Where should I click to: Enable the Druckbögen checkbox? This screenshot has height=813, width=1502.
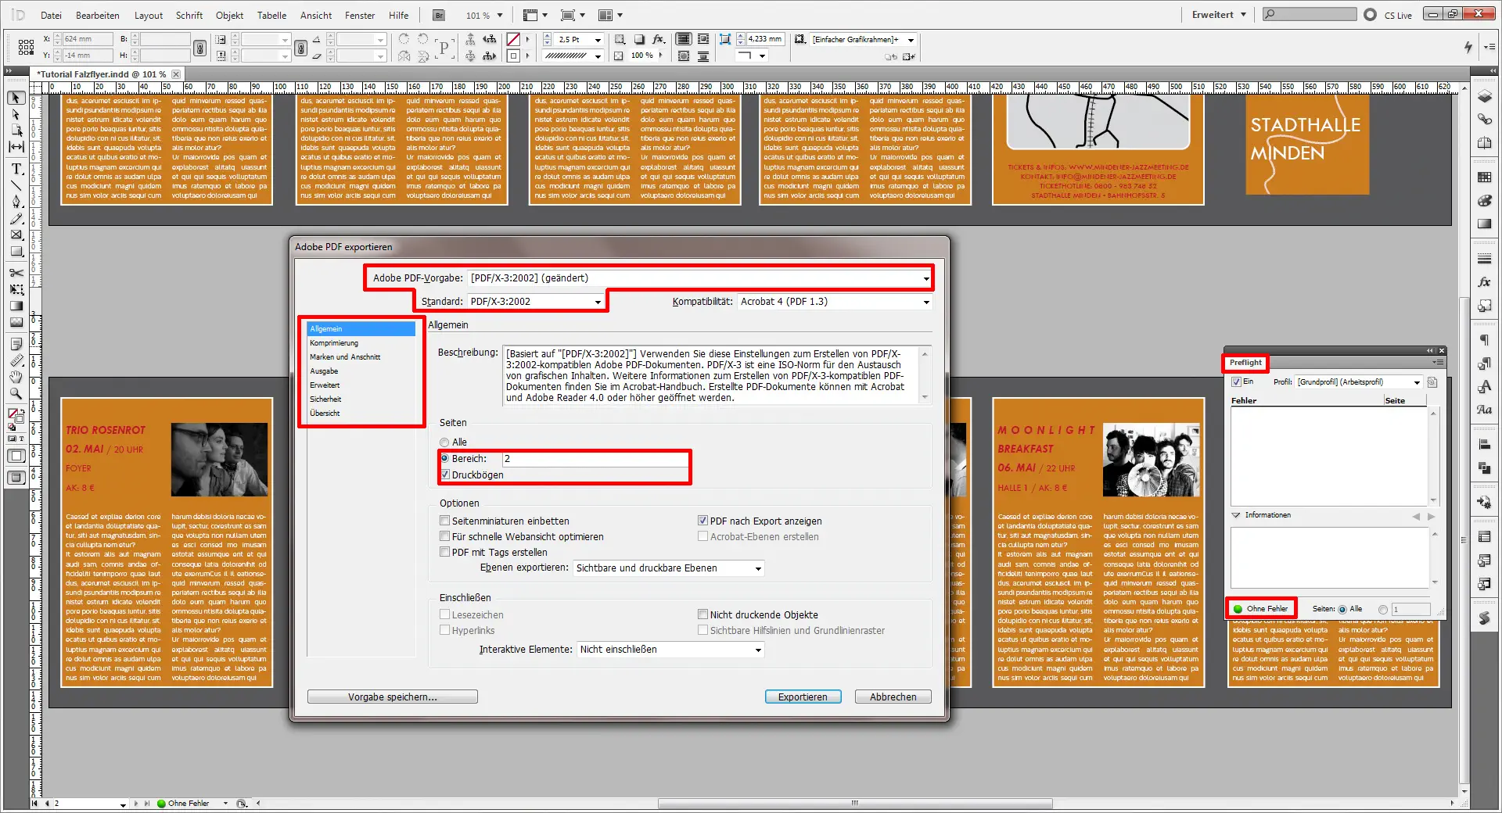pyautogui.click(x=445, y=475)
